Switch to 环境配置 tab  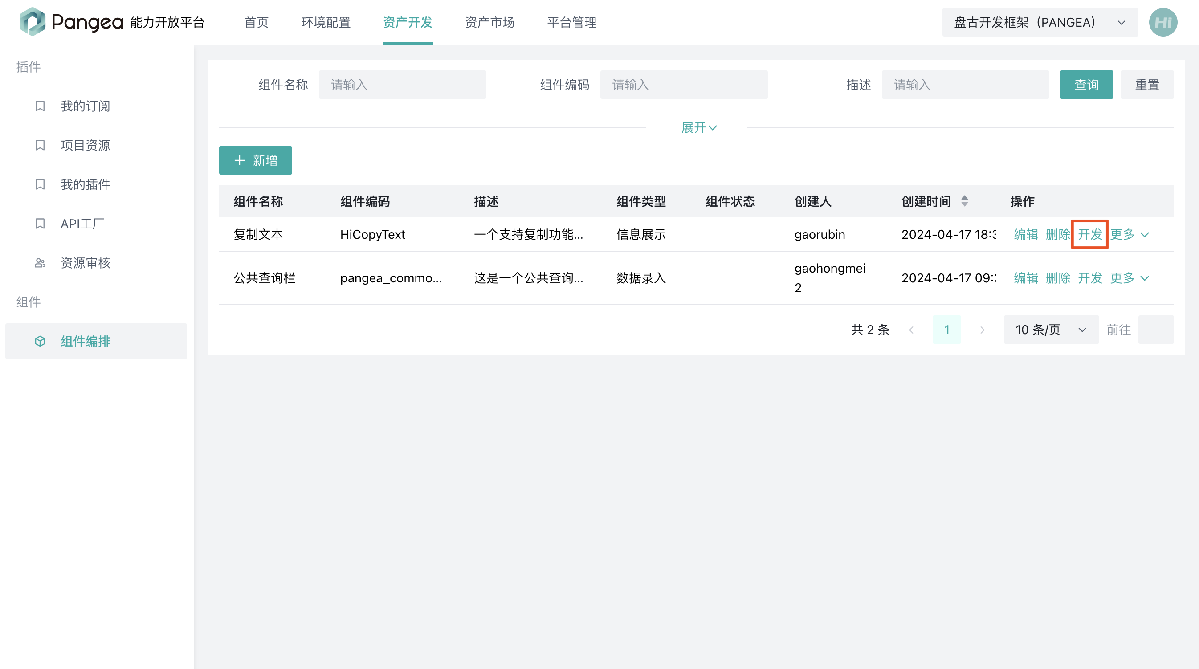(326, 22)
